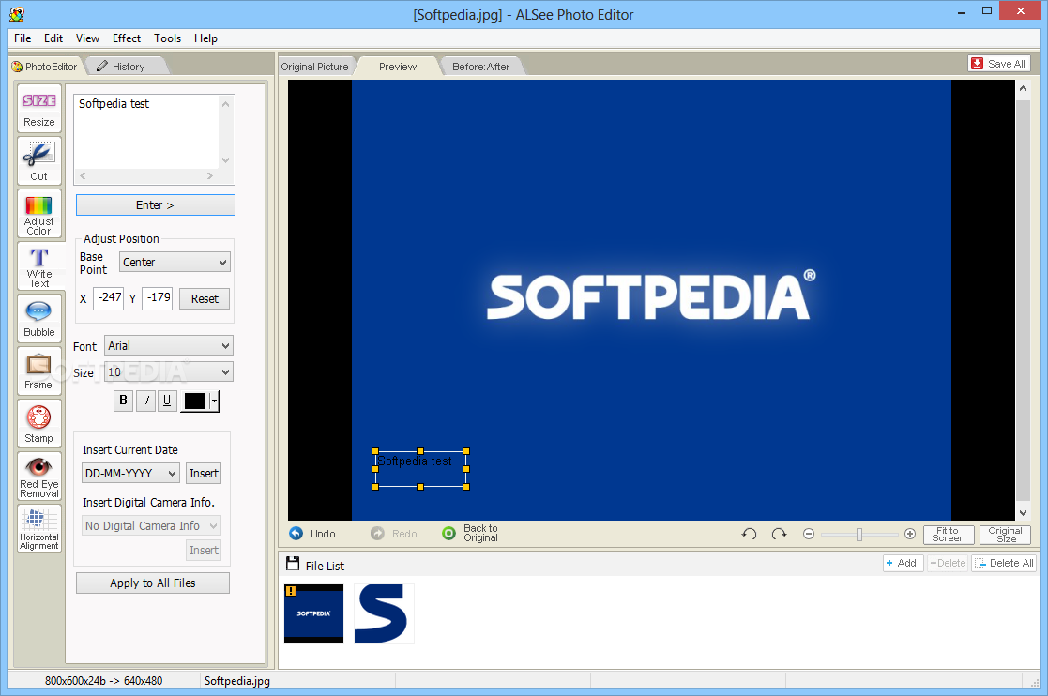Screen dimensions: 1048x696
Task: Open the File menu
Action: pos(23,38)
